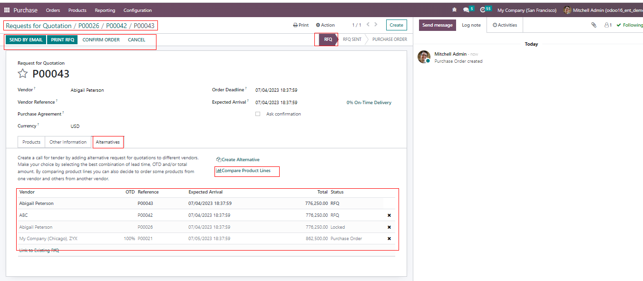Remove the P00021 Purchase Order alternative
The height and width of the screenshot is (281, 643).
click(x=389, y=239)
